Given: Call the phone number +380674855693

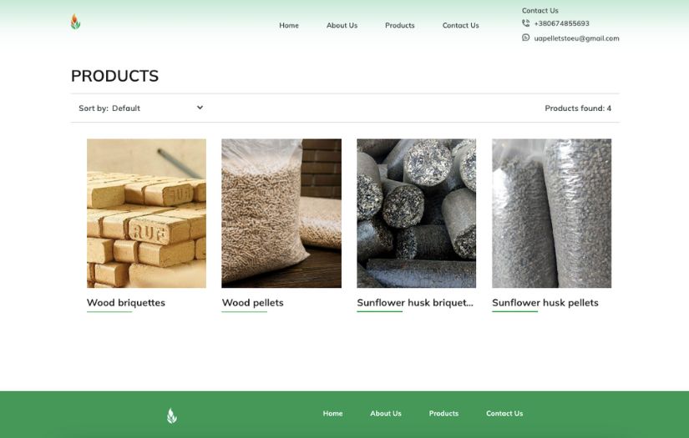Looking at the screenshot, I should coord(561,23).
